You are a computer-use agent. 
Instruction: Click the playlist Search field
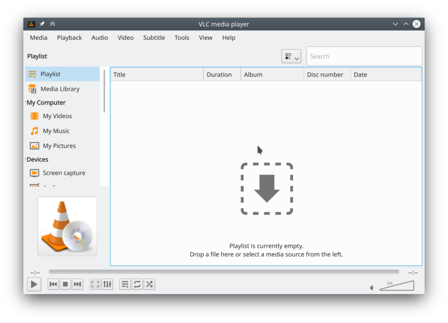coord(364,56)
